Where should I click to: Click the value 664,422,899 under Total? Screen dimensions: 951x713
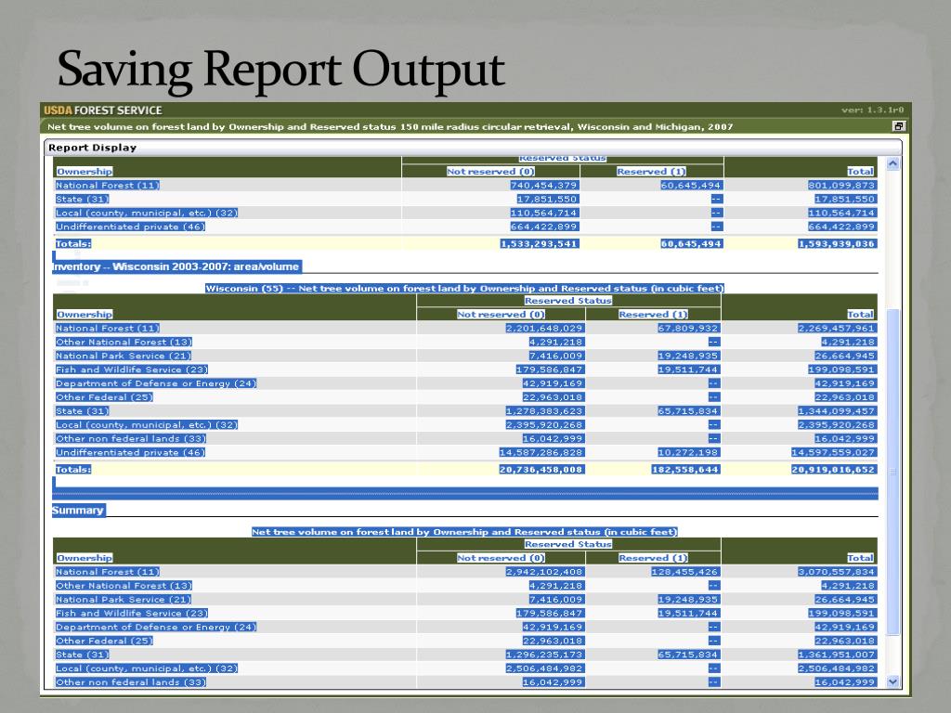841,227
